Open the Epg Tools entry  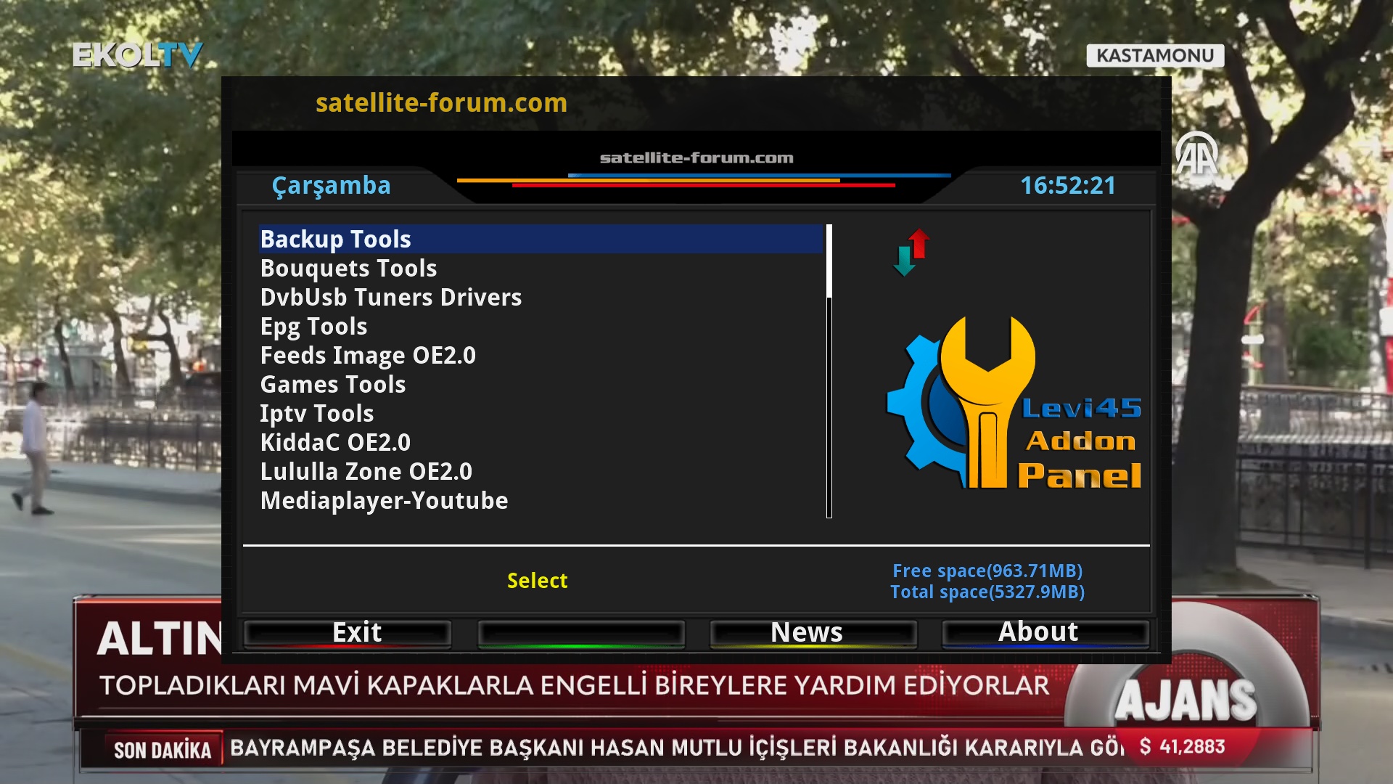tap(541, 326)
